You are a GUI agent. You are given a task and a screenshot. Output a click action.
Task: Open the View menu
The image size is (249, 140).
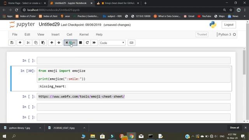point(40,35)
